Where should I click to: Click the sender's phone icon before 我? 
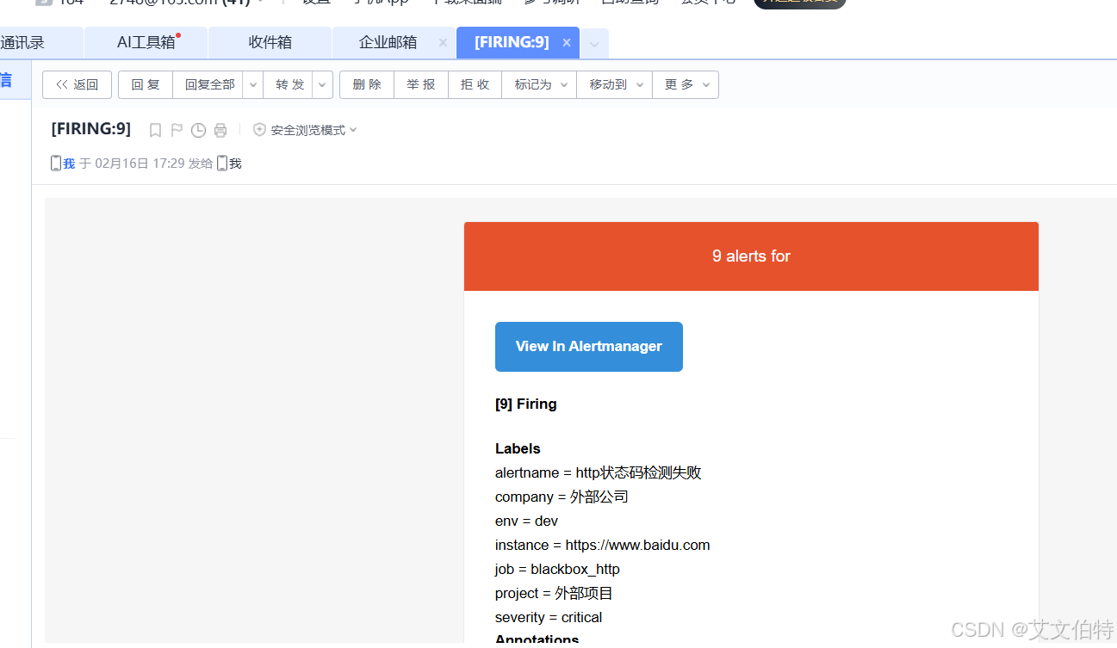[56, 163]
